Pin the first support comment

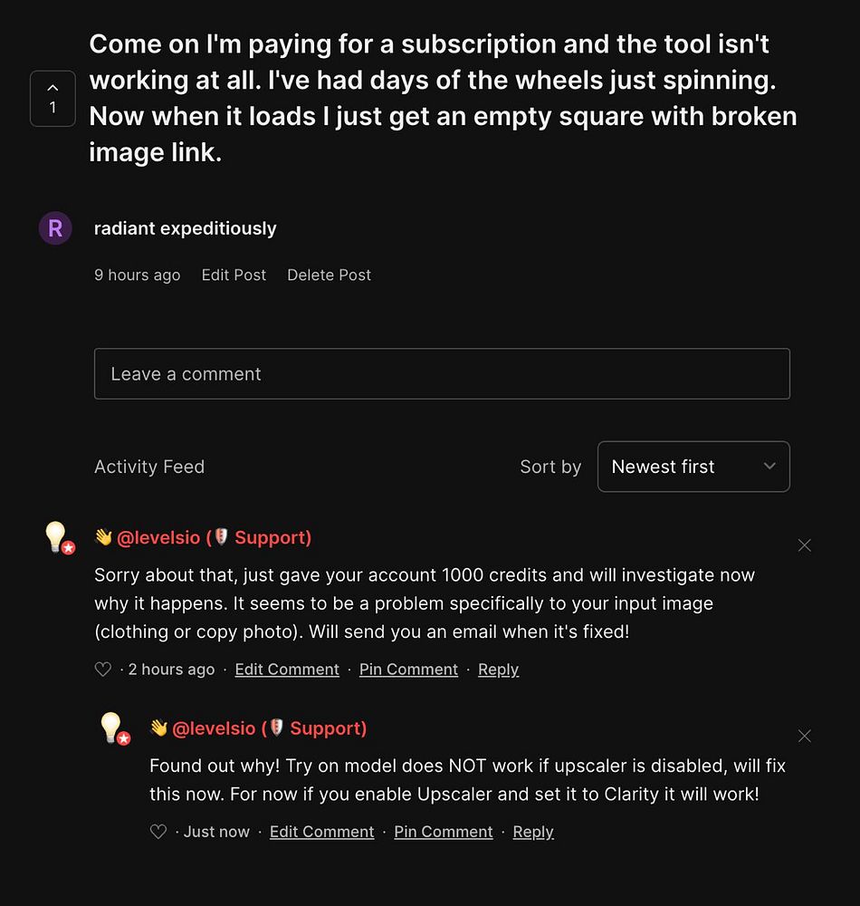[x=408, y=670]
